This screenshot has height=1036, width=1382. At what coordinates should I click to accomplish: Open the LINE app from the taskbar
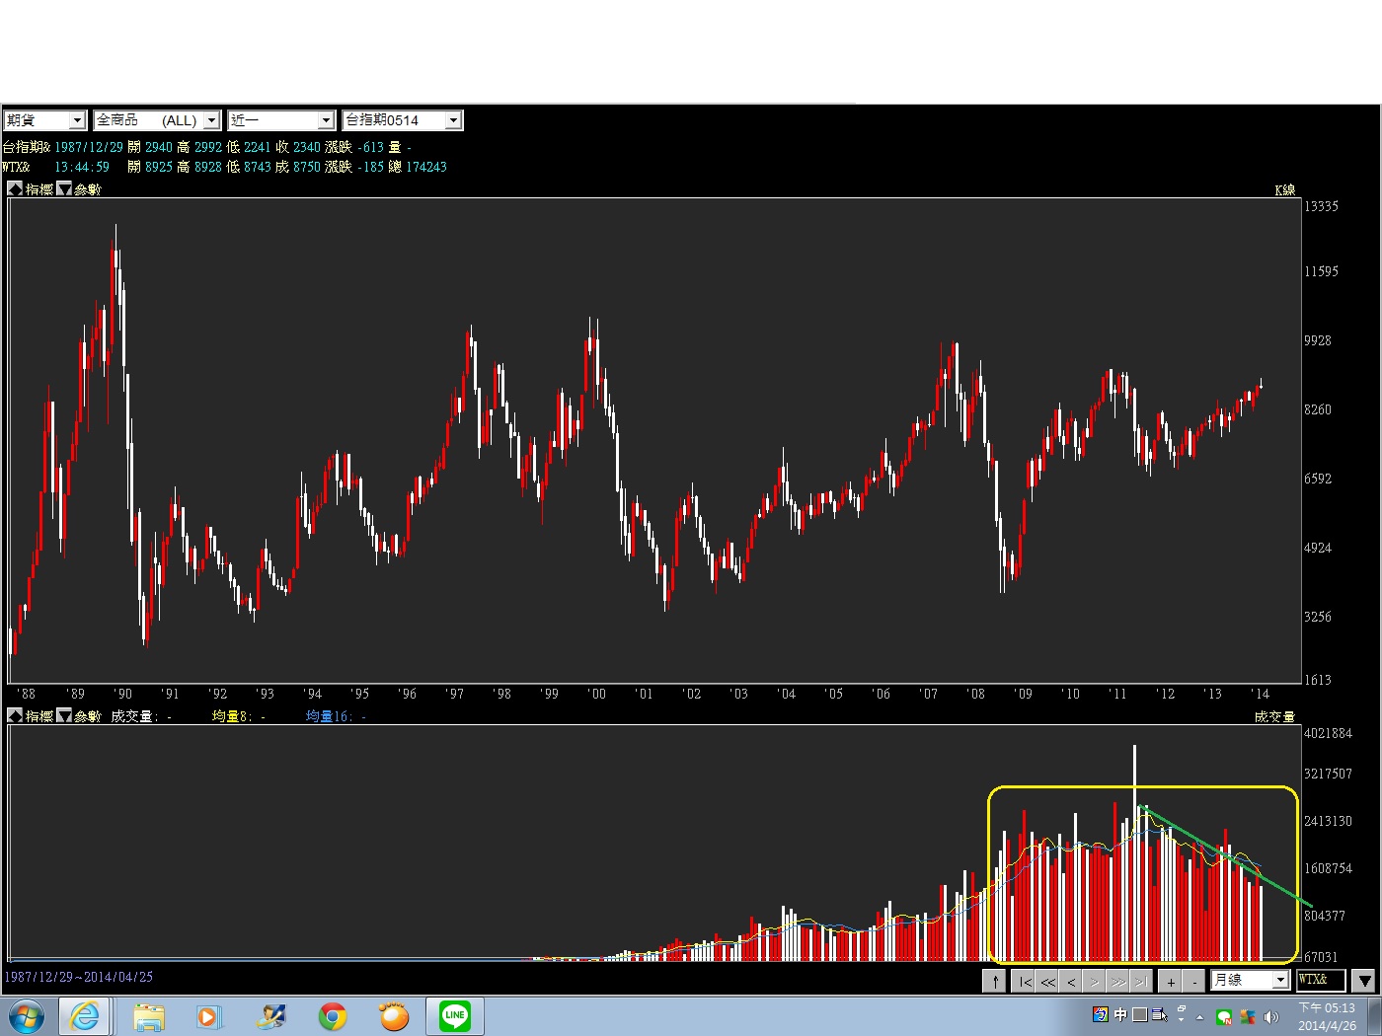(455, 1016)
